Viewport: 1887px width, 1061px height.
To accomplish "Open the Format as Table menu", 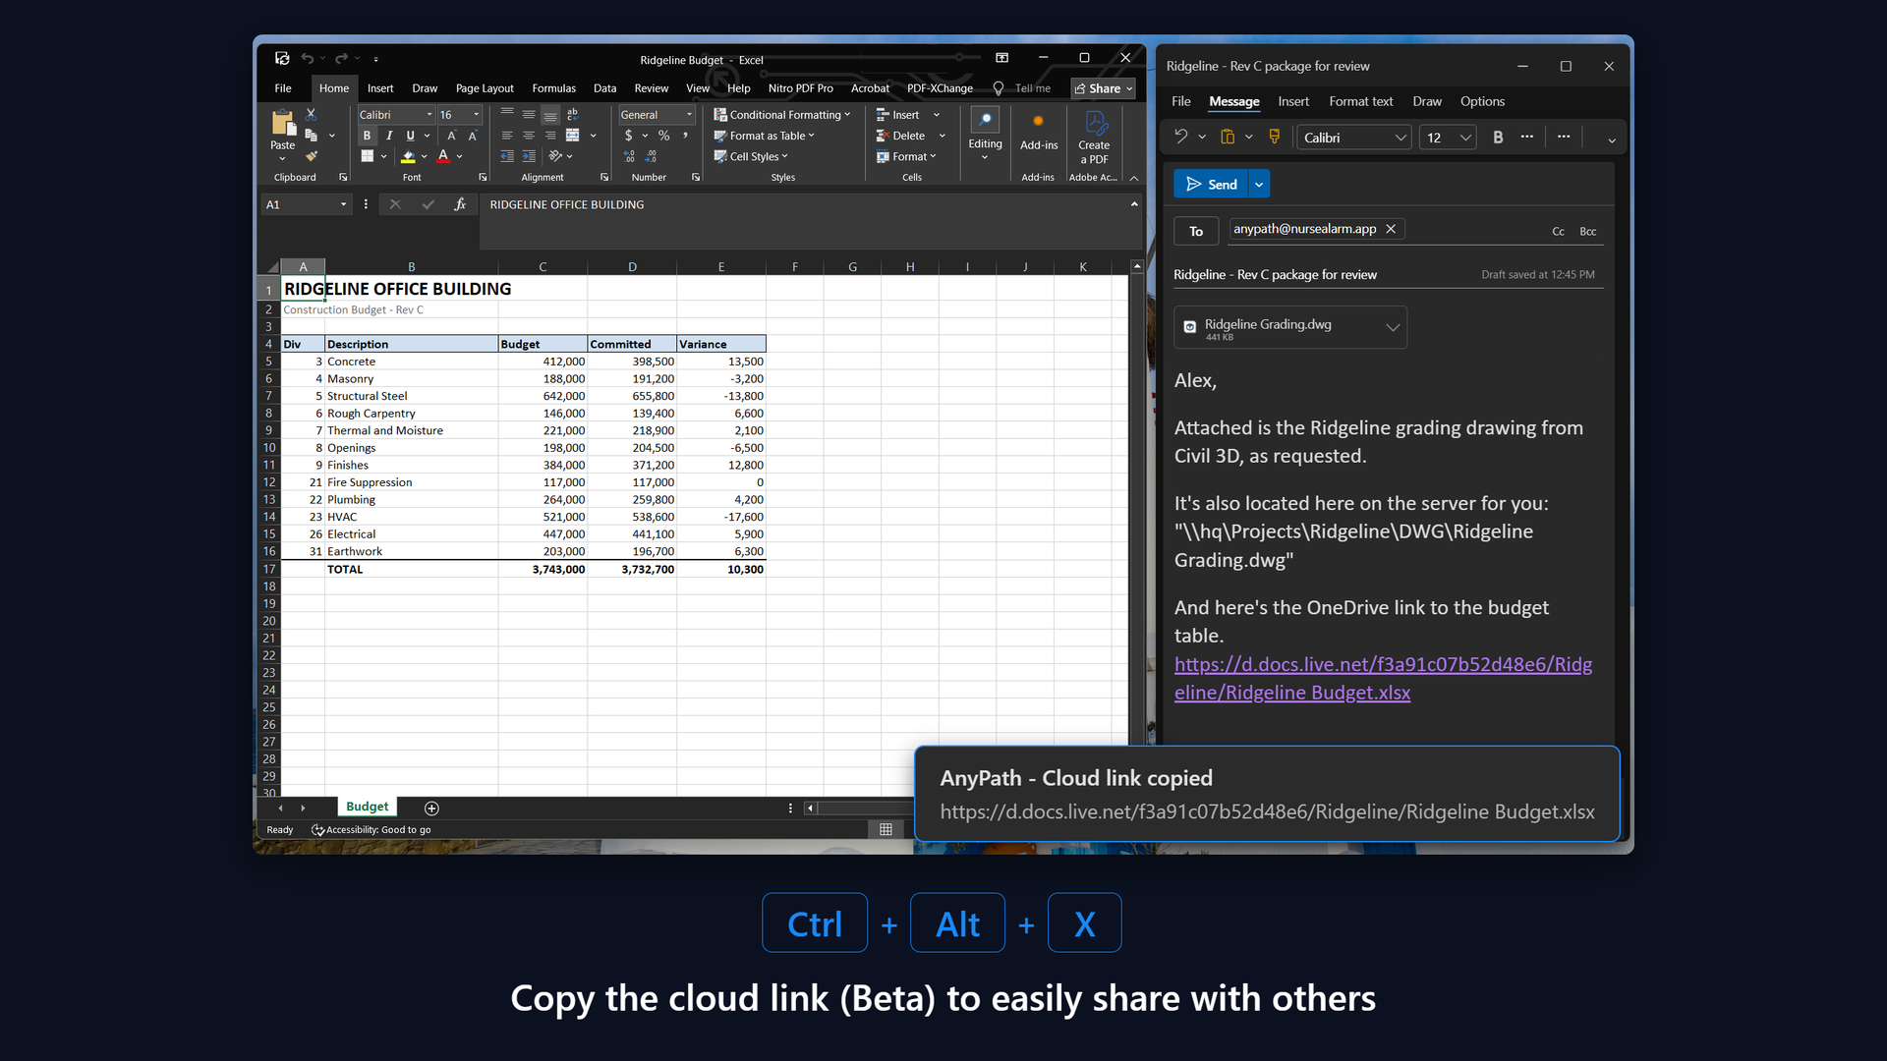I will point(765,136).
